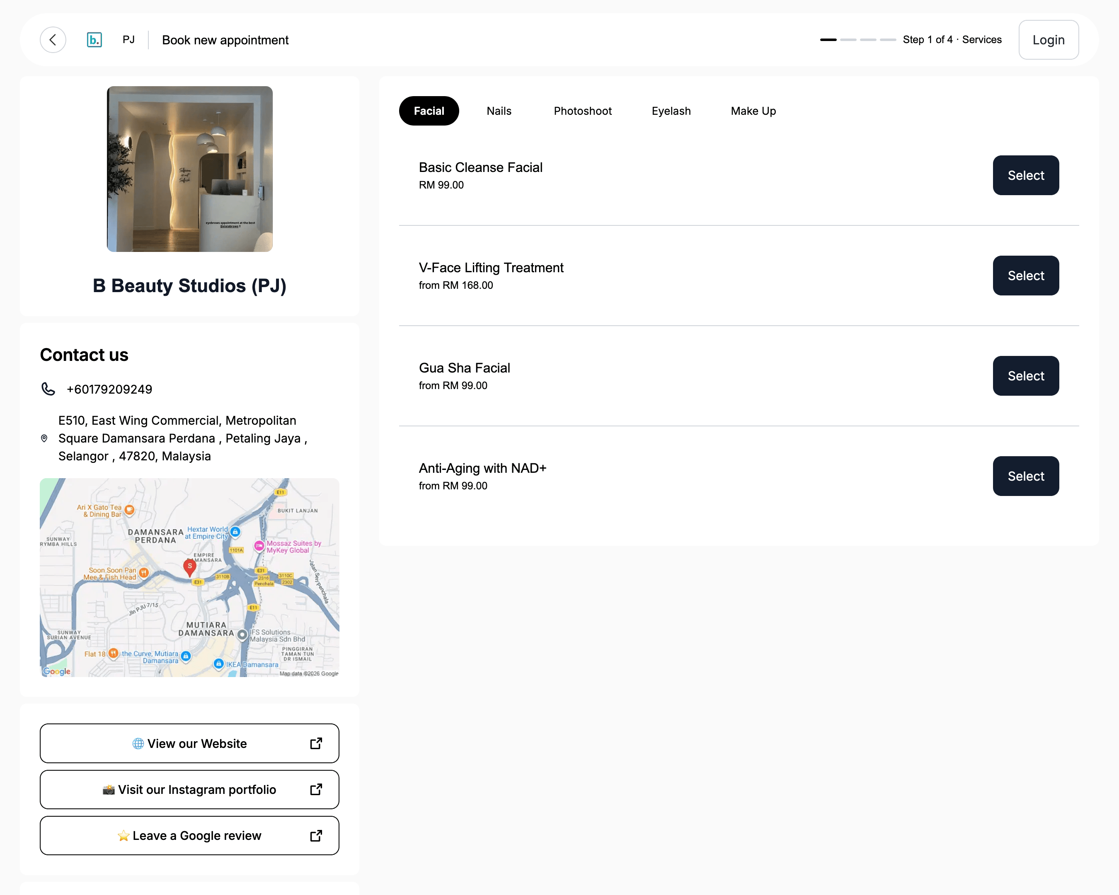Image resolution: width=1119 pixels, height=895 pixels.
Task: Open external link icon for Google review
Action: coord(316,835)
